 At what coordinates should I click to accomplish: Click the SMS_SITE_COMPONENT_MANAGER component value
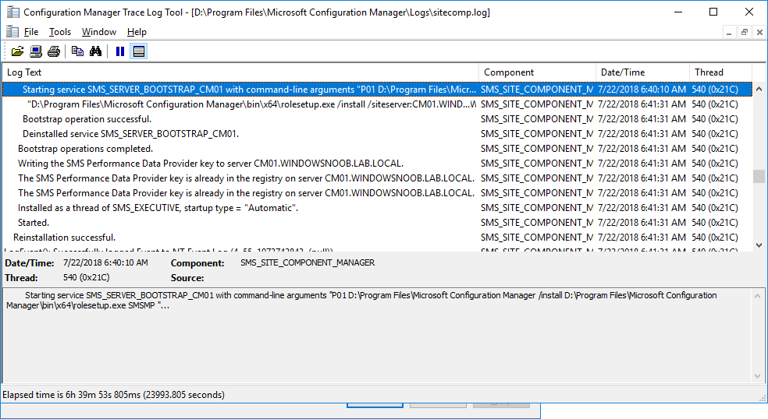click(x=308, y=262)
